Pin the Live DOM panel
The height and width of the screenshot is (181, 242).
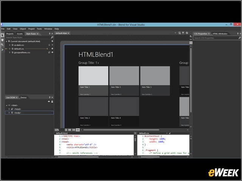50,97
